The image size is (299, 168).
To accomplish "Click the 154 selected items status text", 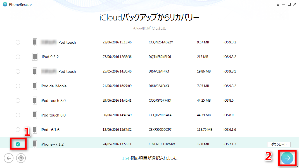I will coord(150,158).
